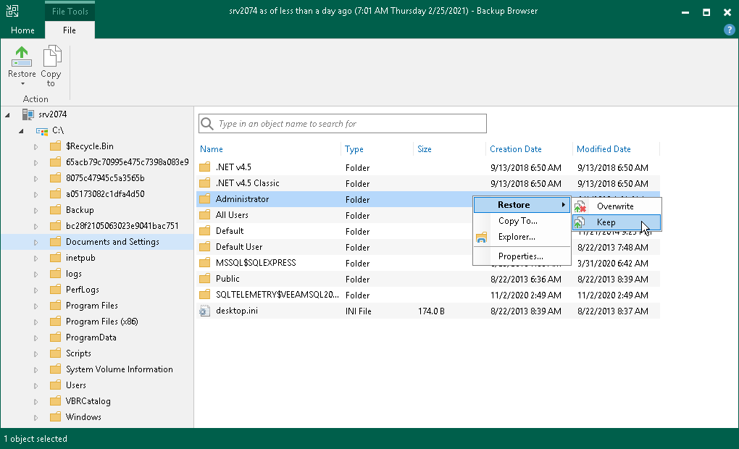Click the Overwrite restore icon in submenu
The width and height of the screenshot is (739, 449).
[580, 207]
